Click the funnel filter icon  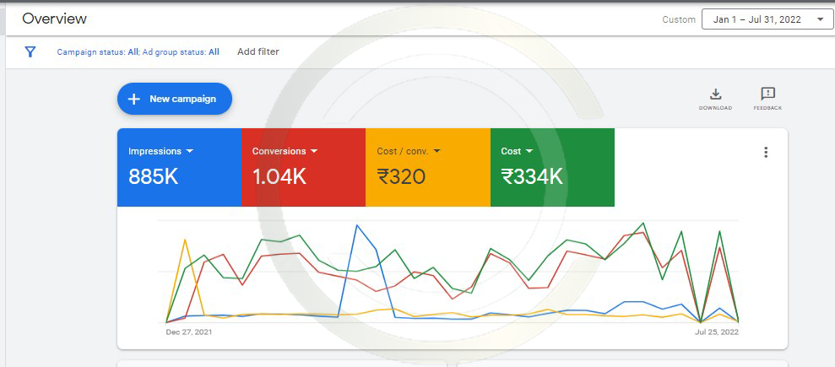pyautogui.click(x=30, y=51)
